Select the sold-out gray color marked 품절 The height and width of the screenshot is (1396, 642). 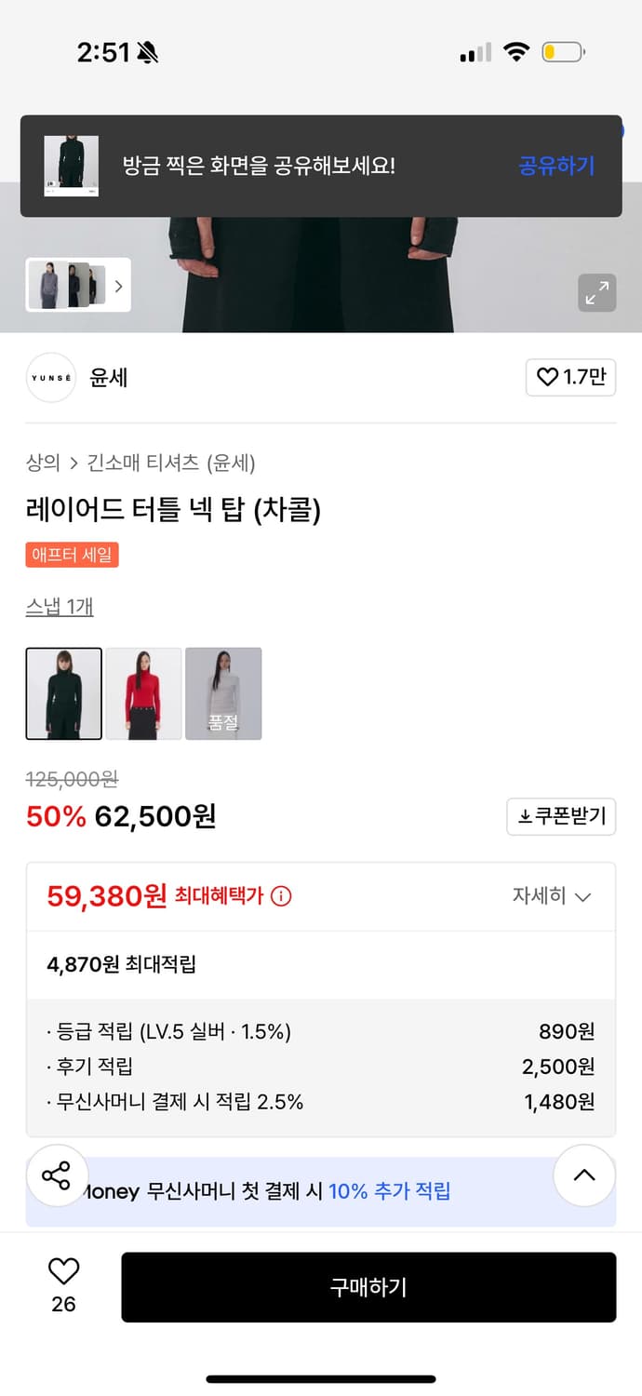pos(224,693)
